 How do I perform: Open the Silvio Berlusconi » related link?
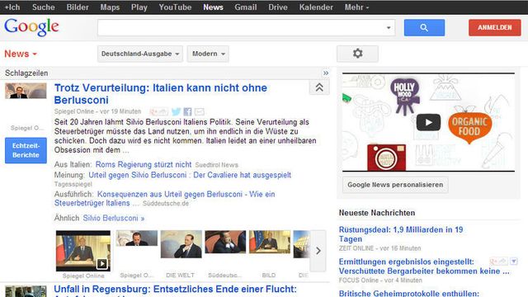[x=114, y=218]
